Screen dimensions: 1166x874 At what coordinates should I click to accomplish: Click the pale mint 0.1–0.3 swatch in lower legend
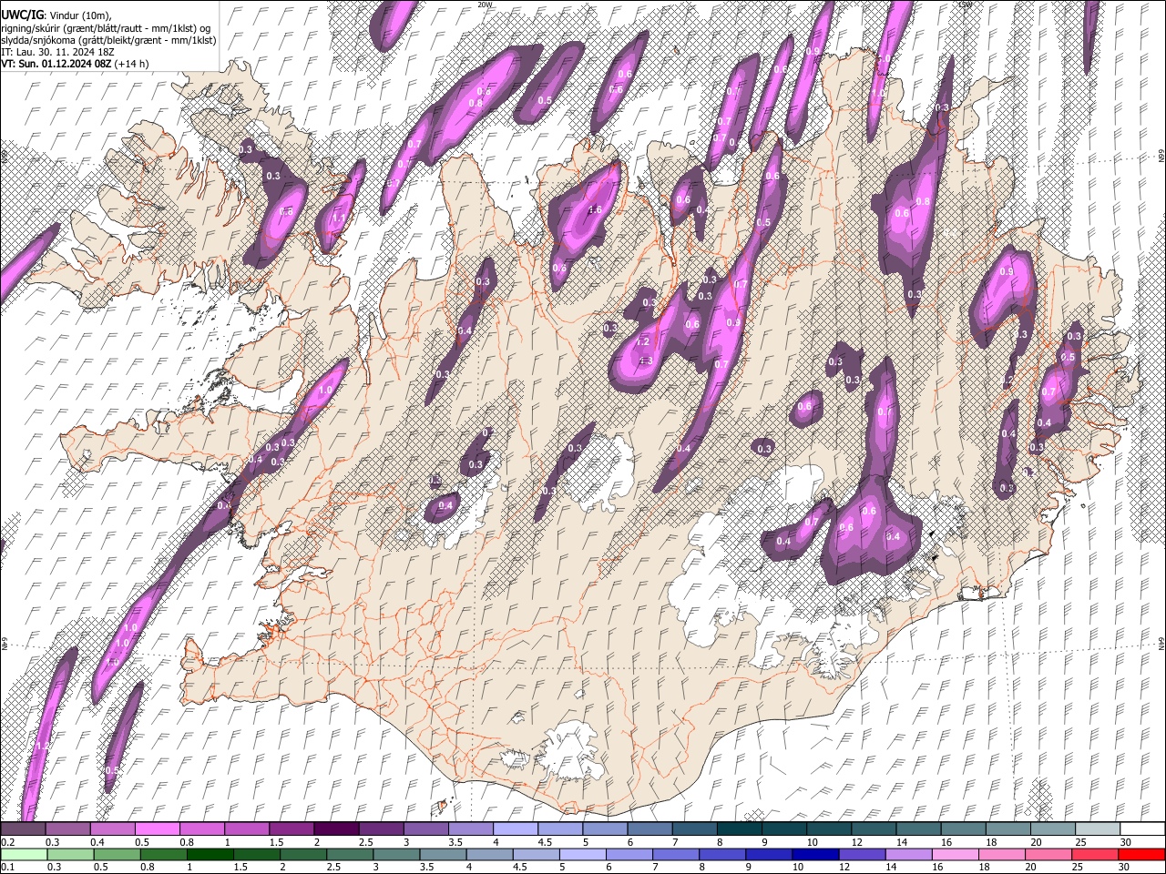point(24,855)
